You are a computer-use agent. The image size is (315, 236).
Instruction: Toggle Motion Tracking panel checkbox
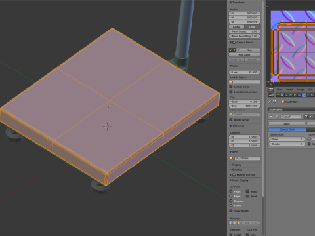234,175
